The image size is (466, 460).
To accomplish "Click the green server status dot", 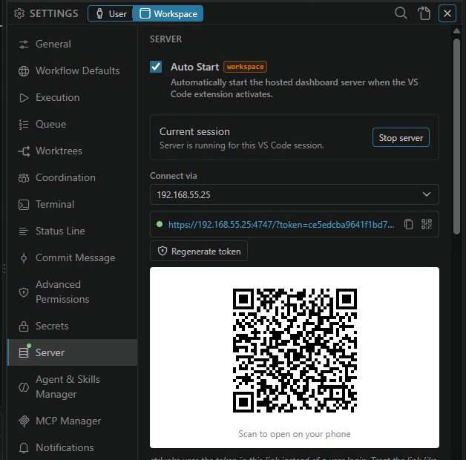I will point(160,224).
